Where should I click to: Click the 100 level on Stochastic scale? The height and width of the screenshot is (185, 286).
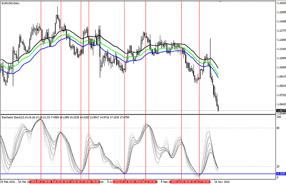pyautogui.click(x=279, y=117)
